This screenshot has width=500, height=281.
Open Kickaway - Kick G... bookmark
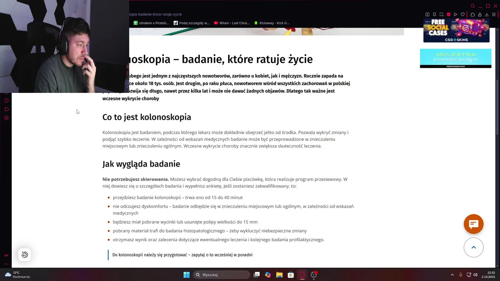point(272,23)
